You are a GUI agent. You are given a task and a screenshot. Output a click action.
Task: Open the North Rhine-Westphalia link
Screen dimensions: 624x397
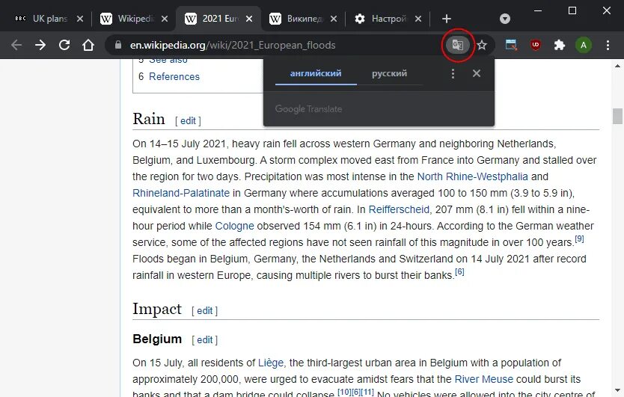point(472,176)
